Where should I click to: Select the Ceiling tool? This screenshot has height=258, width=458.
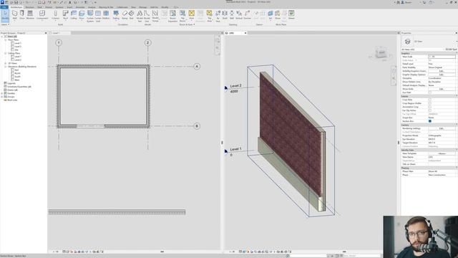(74, 15)
